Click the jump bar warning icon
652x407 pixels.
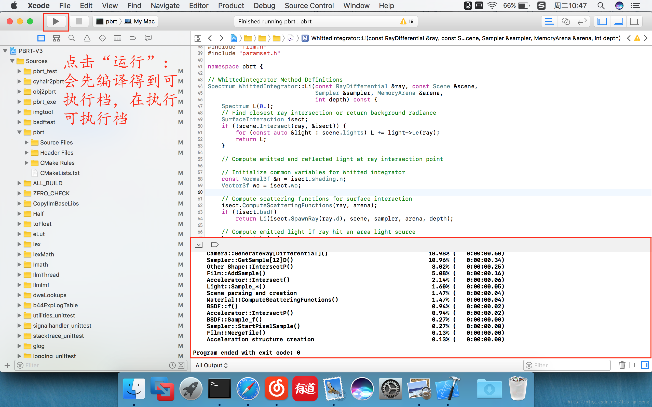click(637, 38)
